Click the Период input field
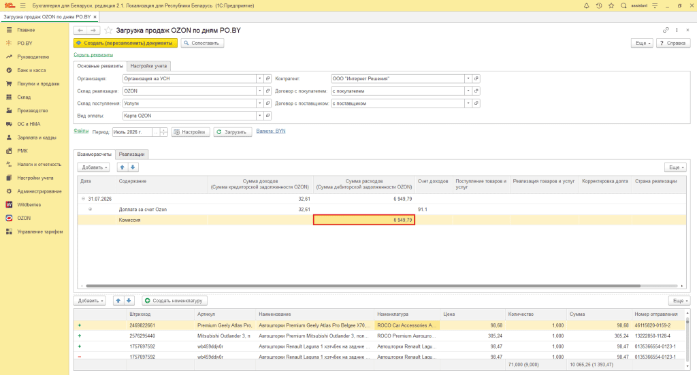The width and height of the screenshot is (697, 375). (x=132, y=132)
